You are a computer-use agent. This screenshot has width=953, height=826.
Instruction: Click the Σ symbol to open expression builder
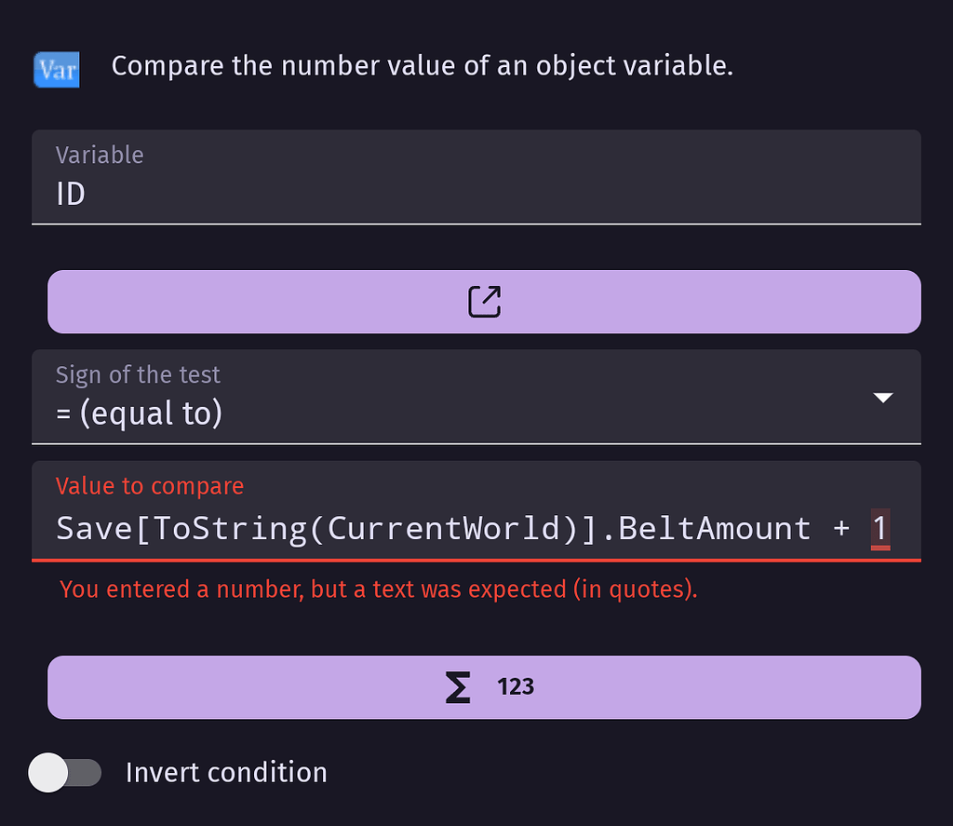pyautogui.click(x=457, y=686)
